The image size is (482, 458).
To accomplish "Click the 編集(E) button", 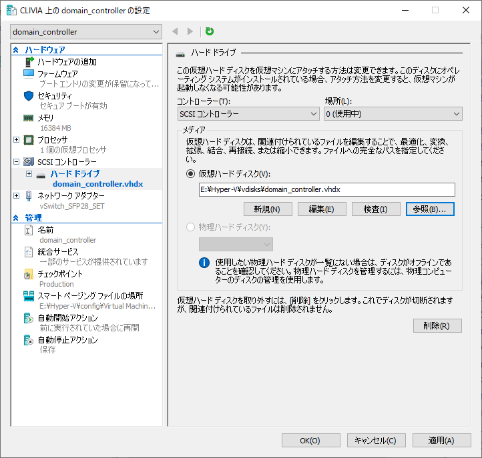I will click(322, 209).
